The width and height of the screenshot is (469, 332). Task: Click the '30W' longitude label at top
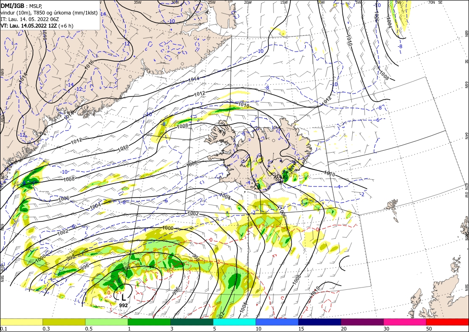coord(175,2)
